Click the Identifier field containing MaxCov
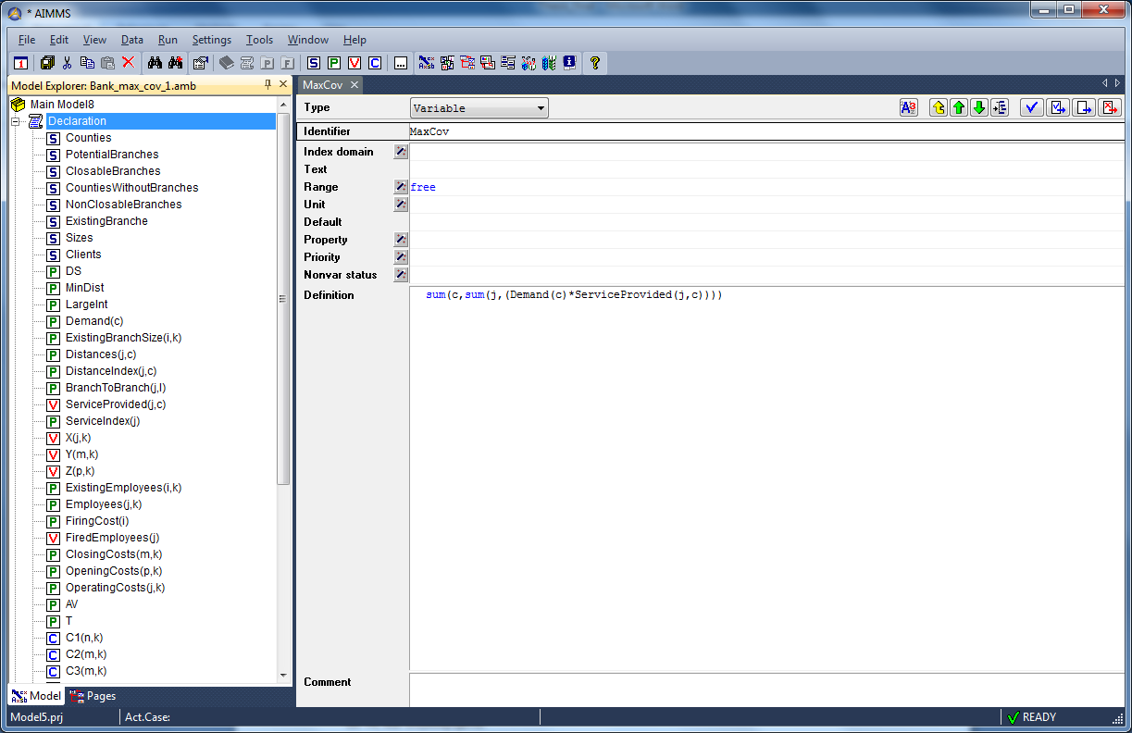1132x733 pixels. point(767,131)
